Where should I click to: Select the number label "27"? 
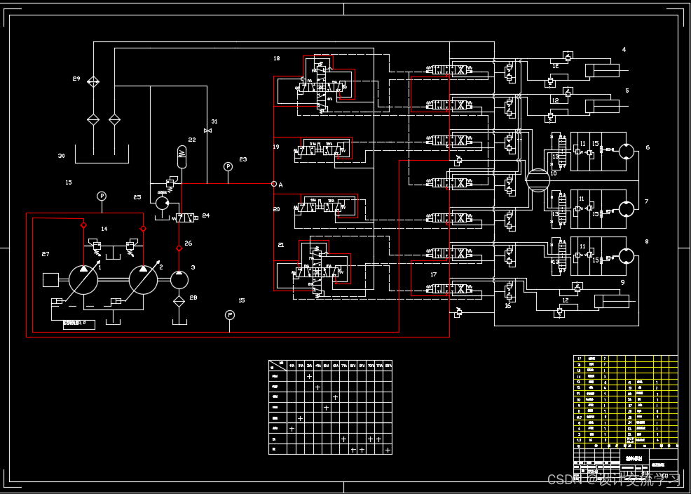(46, 254)
